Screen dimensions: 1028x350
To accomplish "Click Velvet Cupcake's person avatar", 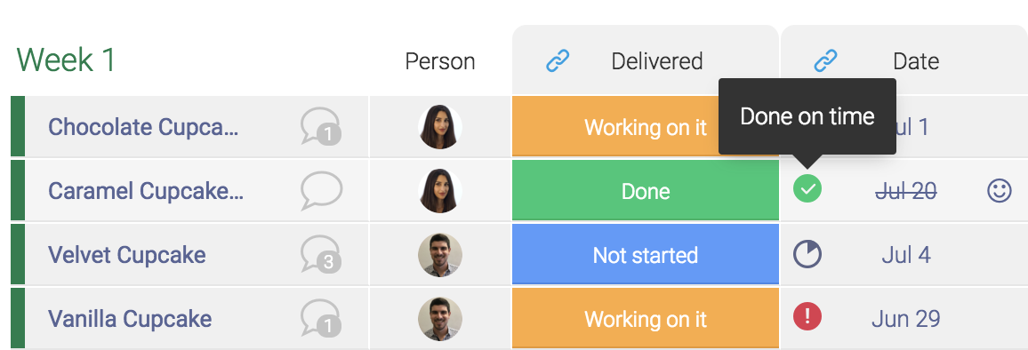I will (x=440, y=254).
